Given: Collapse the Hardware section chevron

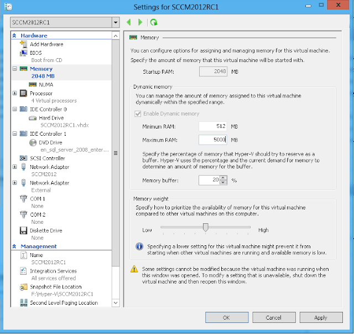Looking at the screenshot, I should pyautogui.click(x=14, y=35).
